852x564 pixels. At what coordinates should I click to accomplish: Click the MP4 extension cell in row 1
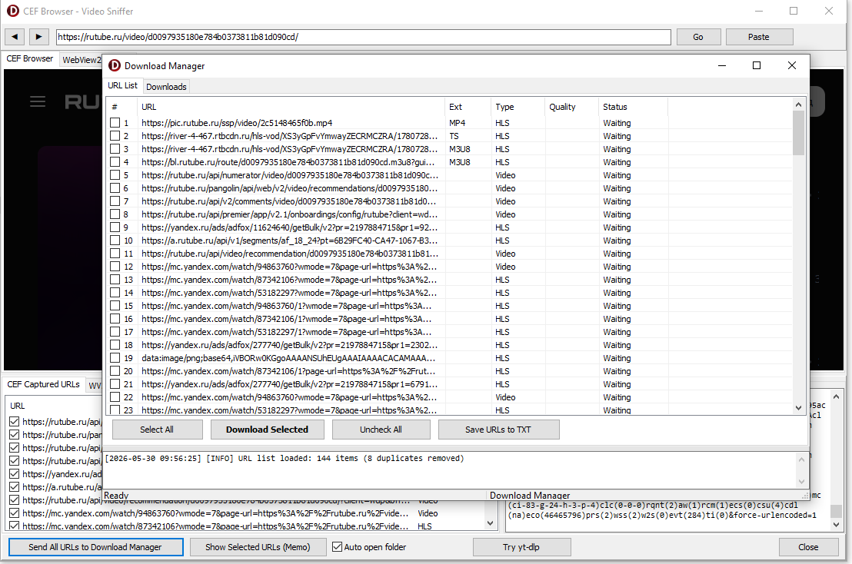(x=457, y=123)
